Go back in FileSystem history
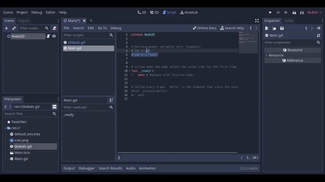This screenshot has height=182, width=325. tap(6, 107)
